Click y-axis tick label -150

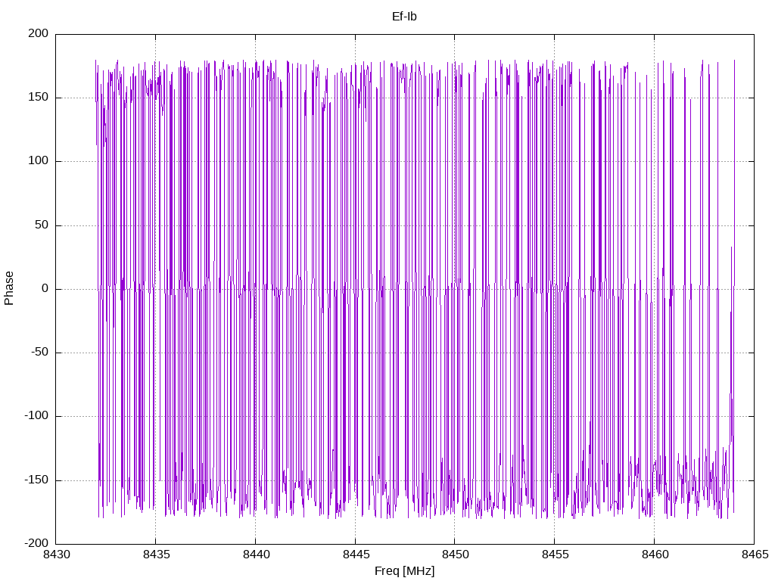[x=36, y=480]
